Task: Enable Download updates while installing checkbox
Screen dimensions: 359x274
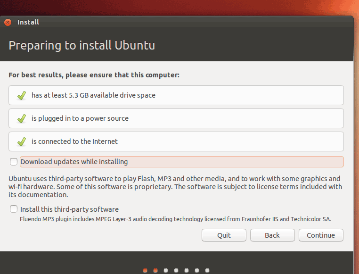Action: pos(14,162)
